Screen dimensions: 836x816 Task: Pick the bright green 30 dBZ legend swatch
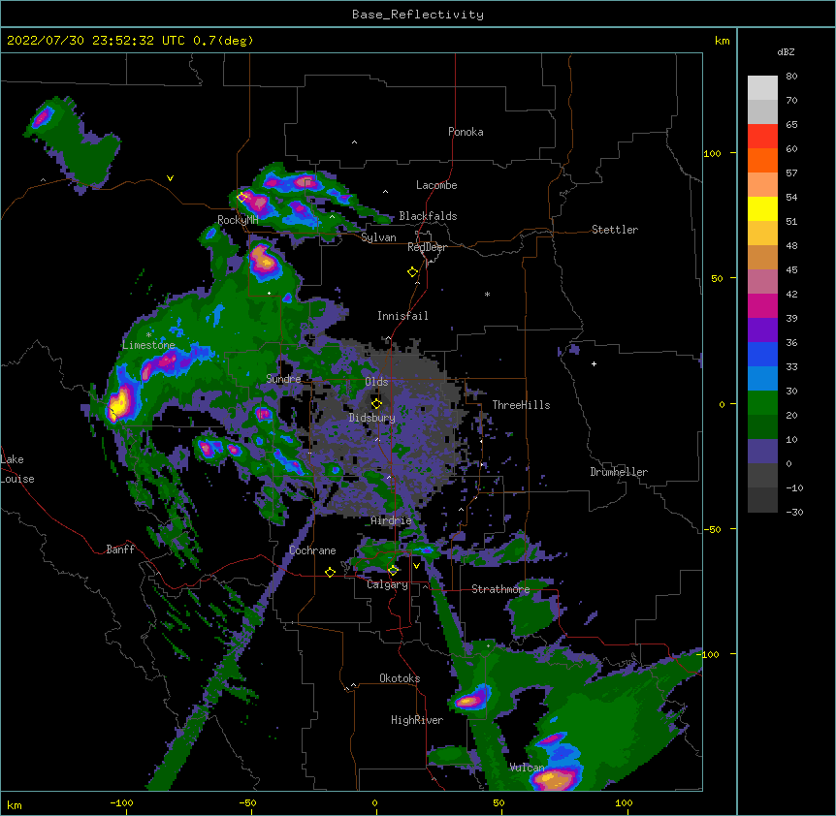point(762,403)
